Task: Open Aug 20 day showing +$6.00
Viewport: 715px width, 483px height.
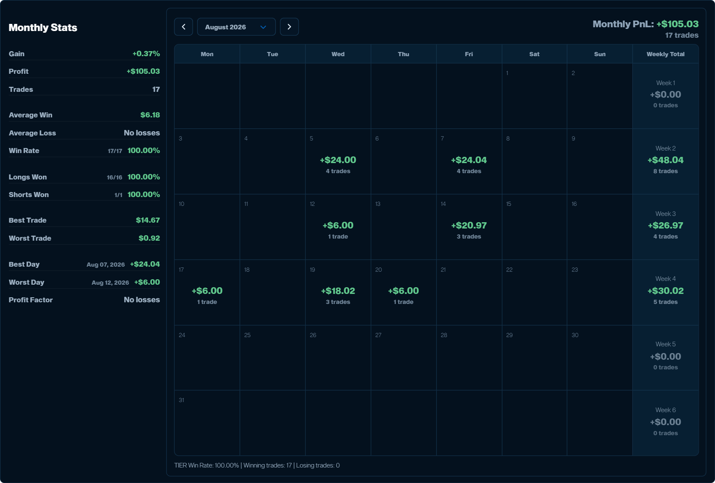Action: [403, 292]
